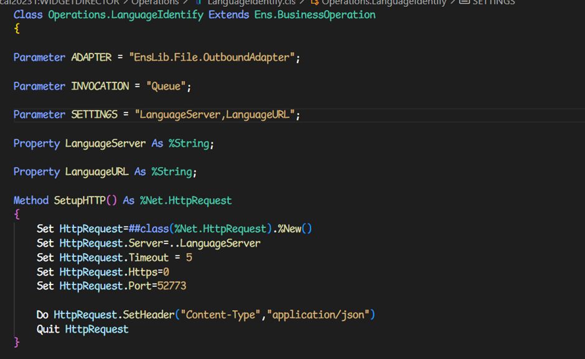Screen dimensions: 585x359
Task: Click the SETTINGS symbol icon in breadcrumb
Action: click(464, 2)
